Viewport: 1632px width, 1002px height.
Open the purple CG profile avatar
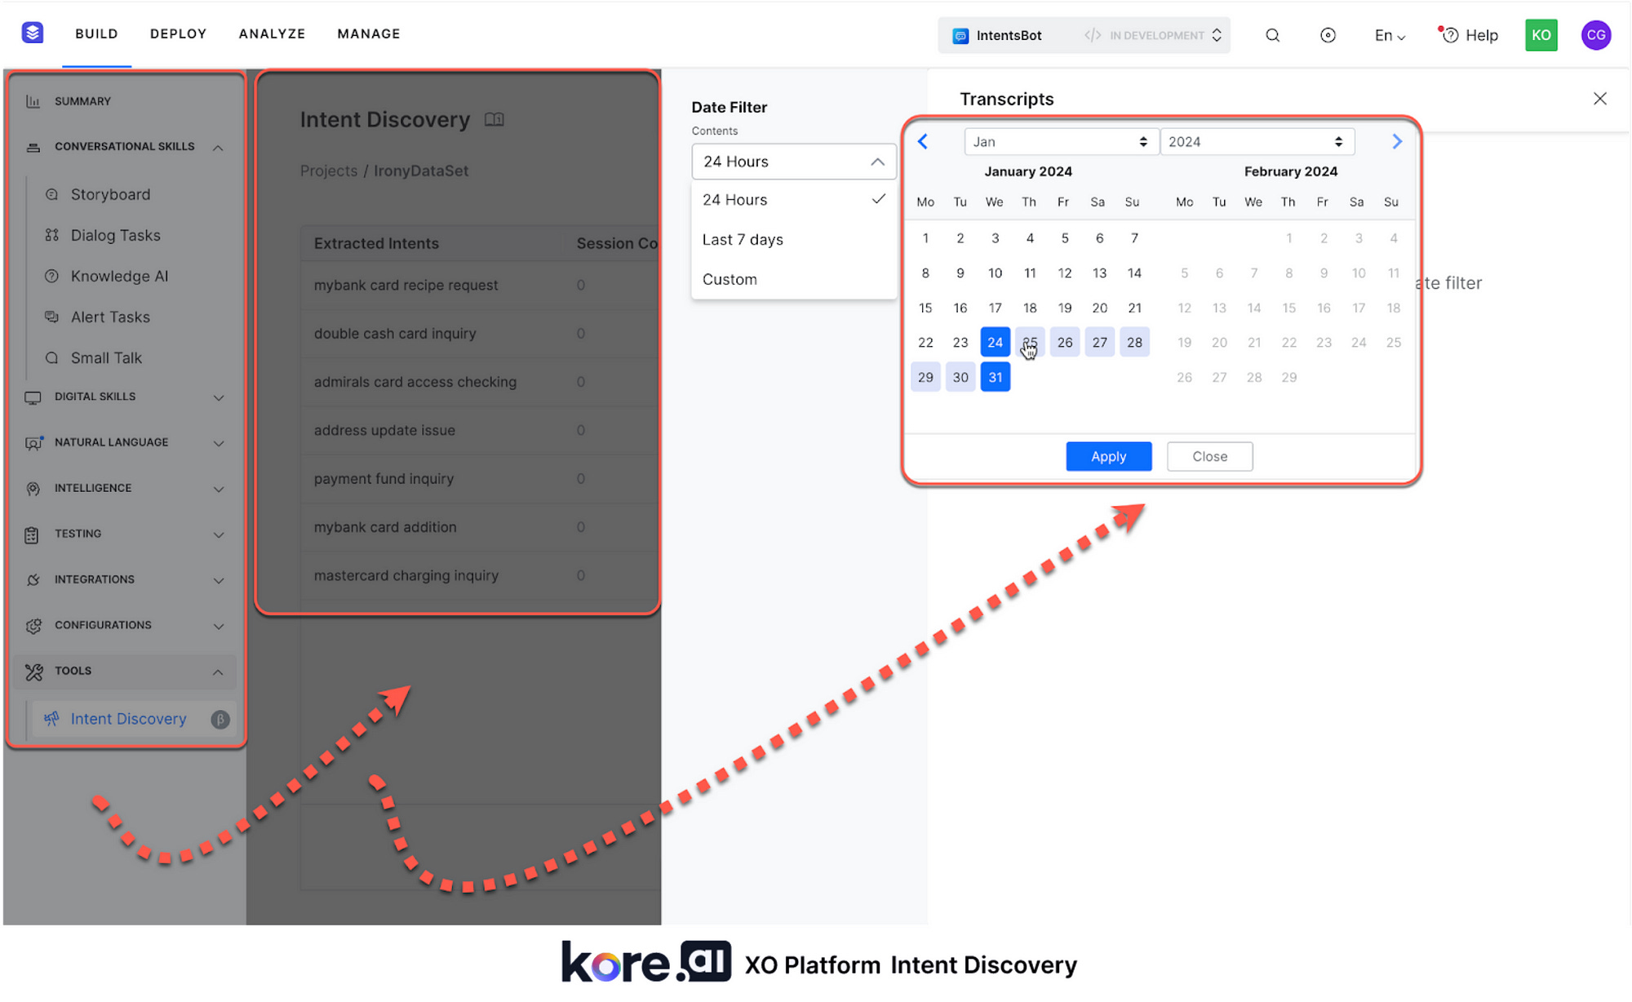(x=1595, y=35)
